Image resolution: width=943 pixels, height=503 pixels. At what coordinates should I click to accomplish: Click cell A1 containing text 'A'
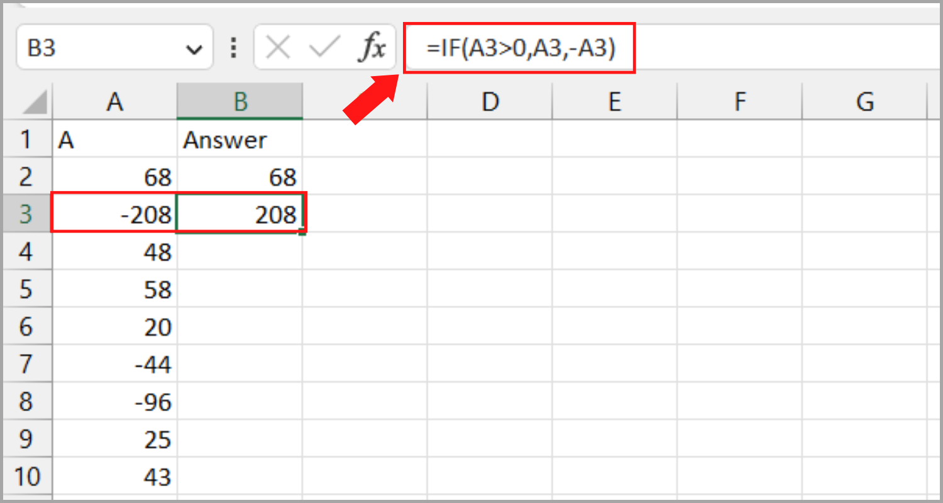tap(114, 139)
